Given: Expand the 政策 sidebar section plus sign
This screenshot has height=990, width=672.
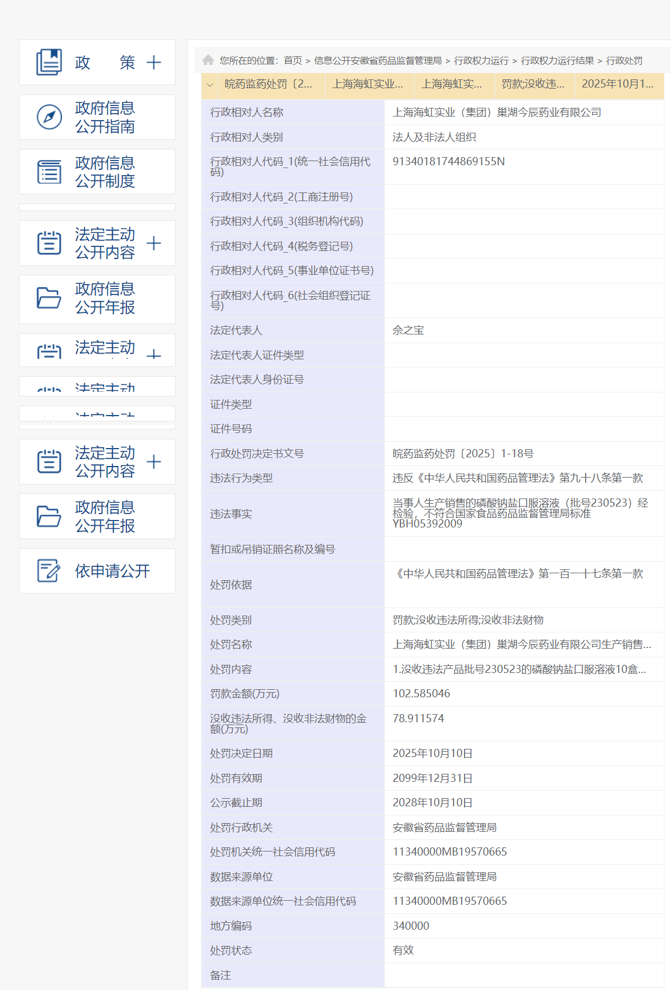Looking at the screenshot, I should (x=154, y=63).
